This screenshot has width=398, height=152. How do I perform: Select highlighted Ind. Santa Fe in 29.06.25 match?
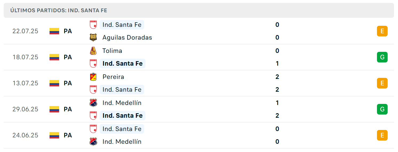coord(123,116)
